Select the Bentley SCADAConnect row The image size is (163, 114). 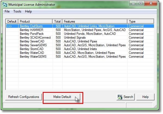(x=80, y=38)
